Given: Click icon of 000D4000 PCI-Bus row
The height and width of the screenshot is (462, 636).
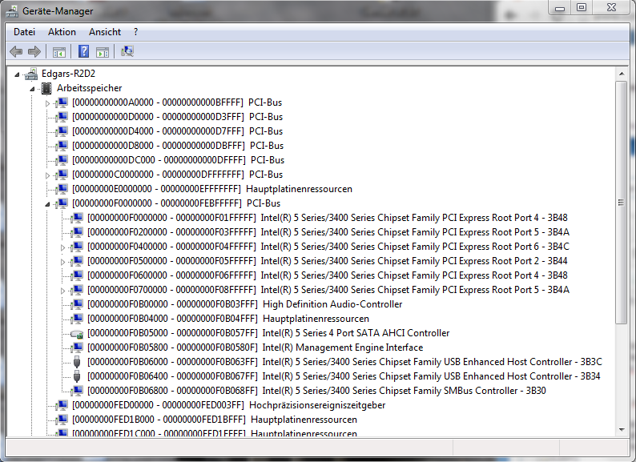Looking at the screenshot, I should coord(62,131).
